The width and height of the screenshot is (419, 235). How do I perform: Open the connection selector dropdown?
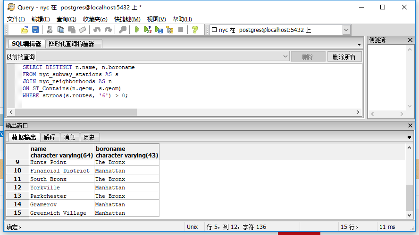[x=346, y=30]
